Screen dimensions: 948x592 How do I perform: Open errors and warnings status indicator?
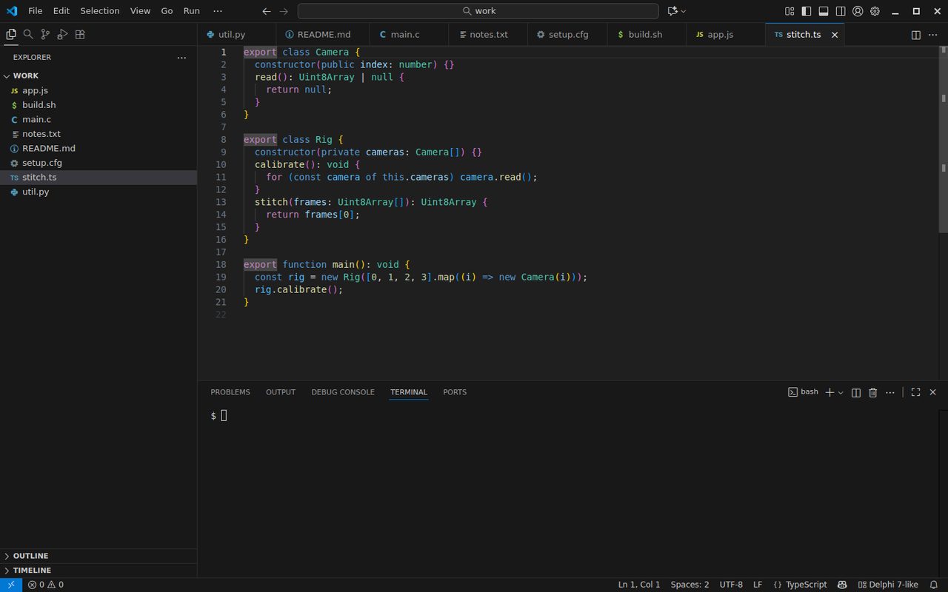coord(46,585)
